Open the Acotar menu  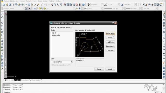coord(45,1)
